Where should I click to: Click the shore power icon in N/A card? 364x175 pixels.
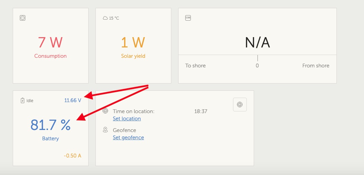pos(188,18)
